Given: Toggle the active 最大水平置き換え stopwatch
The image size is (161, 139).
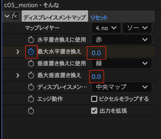Looking at the screenshot, I should [31, 52].
